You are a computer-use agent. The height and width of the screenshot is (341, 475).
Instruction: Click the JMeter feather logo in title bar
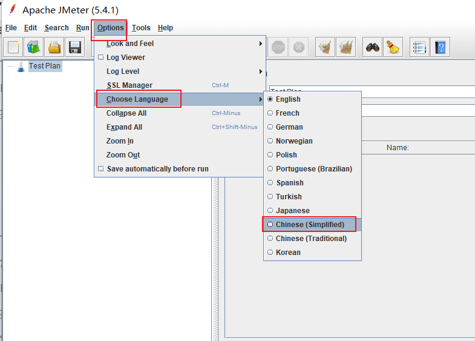[x=13, y=10]
